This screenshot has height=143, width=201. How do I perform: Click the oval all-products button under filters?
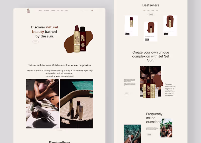[150, 14]
